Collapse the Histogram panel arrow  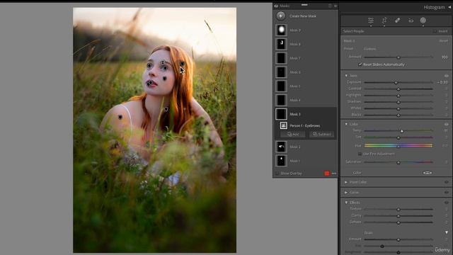pyautogui.click(x=450, y=7)
